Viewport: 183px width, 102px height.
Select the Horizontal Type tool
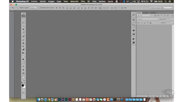tap(23, 67)
